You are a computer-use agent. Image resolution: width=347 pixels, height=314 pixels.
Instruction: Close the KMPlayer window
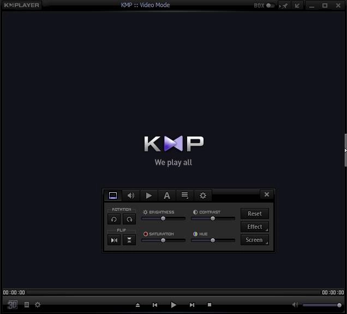[x=338, y=5]
